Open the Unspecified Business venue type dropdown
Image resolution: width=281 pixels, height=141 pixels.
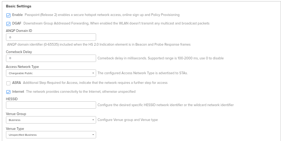click(51, 135)
